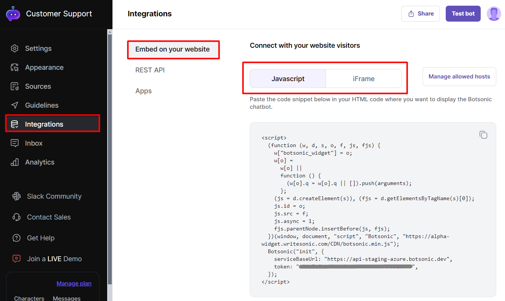Click the Settings gear icon in sidebar

pyautogui.click(x=15, y=49)
